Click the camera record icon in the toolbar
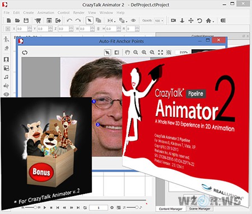The height and width of the screenshot is (214, 252). point(174,20)
